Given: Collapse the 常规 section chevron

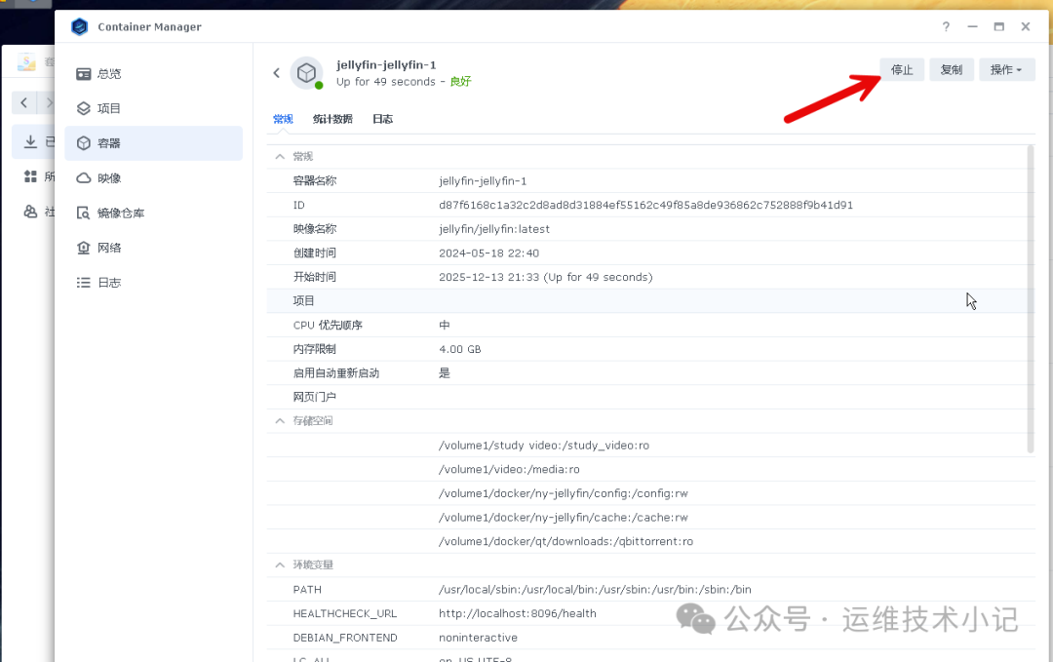Looking at the screenshot, I should [x=280, y=156].
